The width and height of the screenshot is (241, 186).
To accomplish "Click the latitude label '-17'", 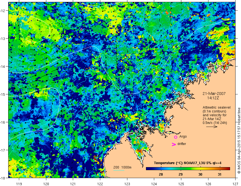I will [x=3, y=150].
